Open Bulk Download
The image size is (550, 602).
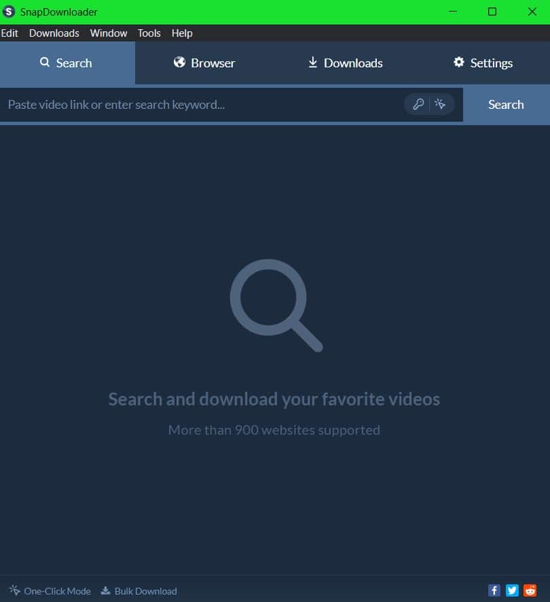coord(139,591)
